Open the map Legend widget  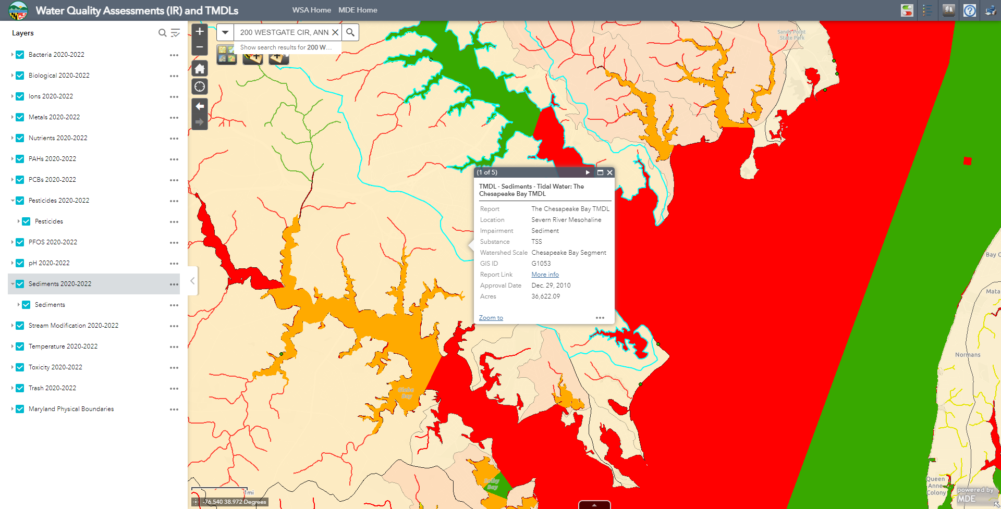[x=927, y=10]
